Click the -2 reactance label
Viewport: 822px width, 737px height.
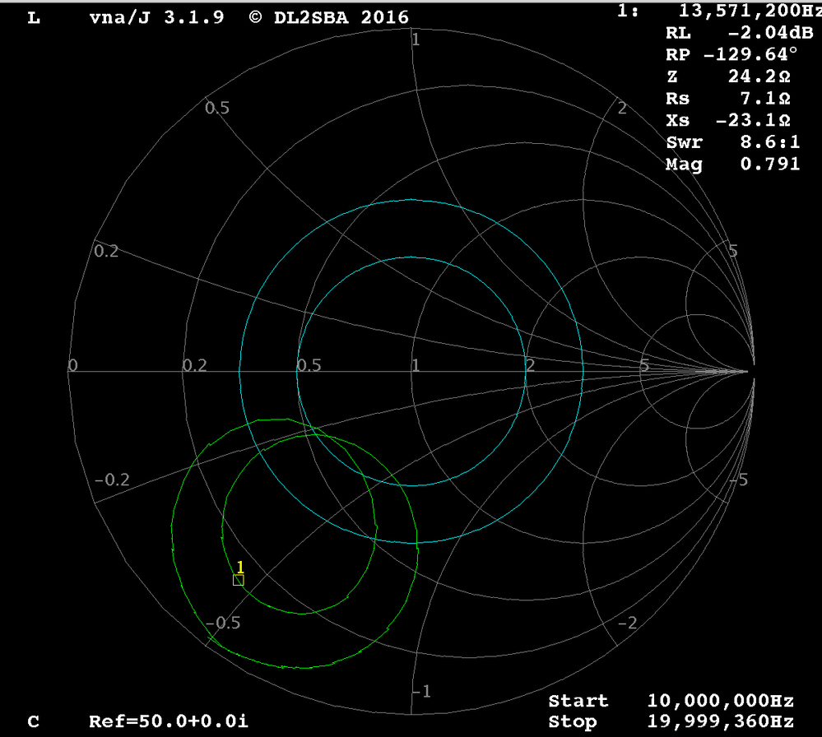tap(628, 623)
